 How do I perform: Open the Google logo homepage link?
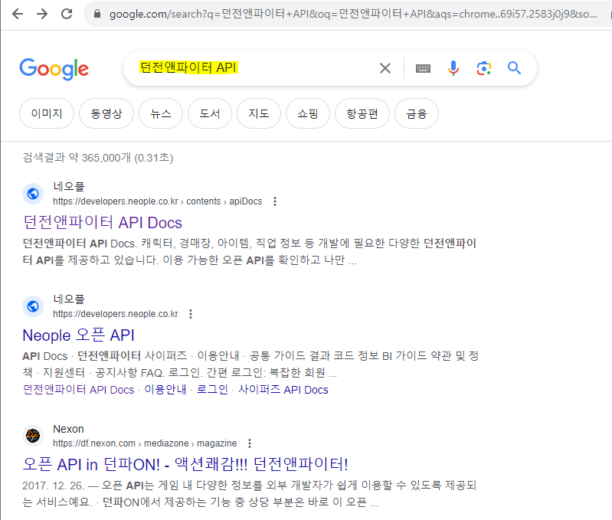pos(54,69)
